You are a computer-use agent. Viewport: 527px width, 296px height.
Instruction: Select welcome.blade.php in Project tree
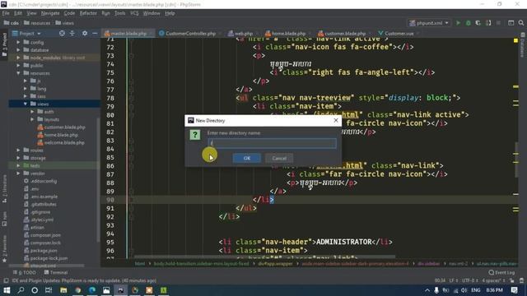pyautogui.click(x=61, y=142)
